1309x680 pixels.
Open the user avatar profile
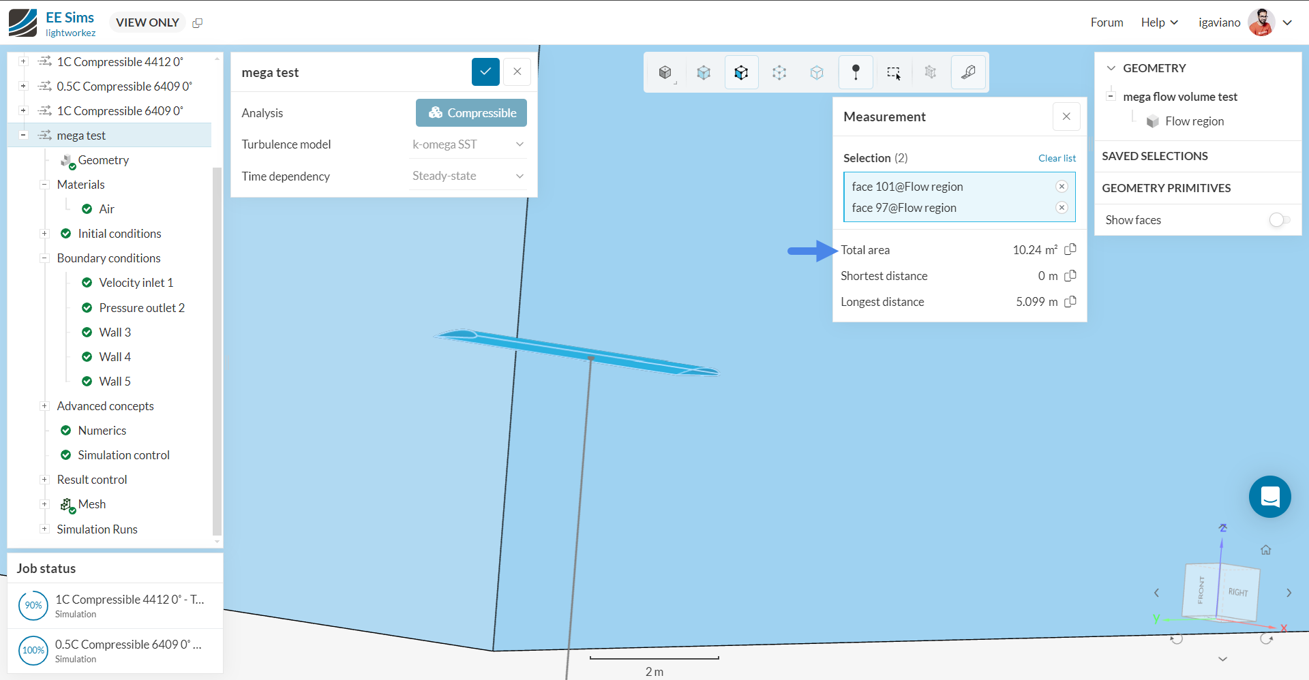pos(1261,22)
